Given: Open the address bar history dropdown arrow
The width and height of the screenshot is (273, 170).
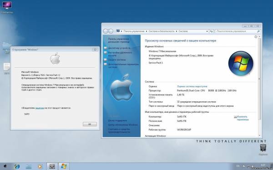Looking at the screenshot, I should [x=207, y=31].
